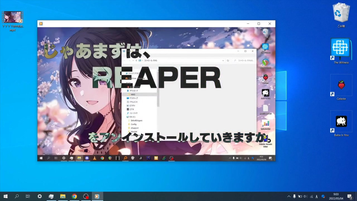Click the media player title bar app icon
The width and height of the screenshot is (357, 201).
pyautogui.click(x=41, y=24)
